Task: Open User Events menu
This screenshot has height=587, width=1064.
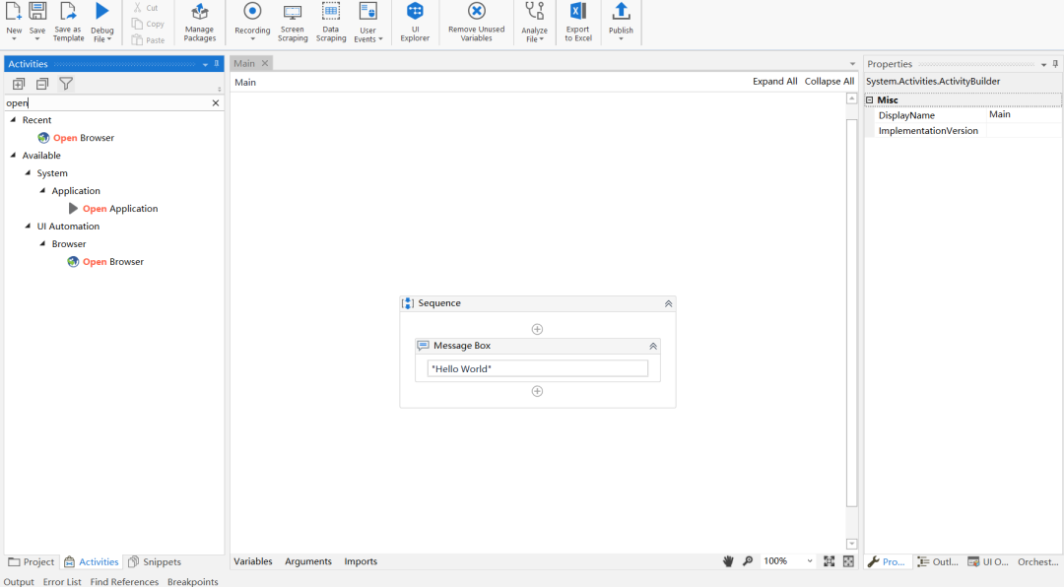Action: pos(367,22)
